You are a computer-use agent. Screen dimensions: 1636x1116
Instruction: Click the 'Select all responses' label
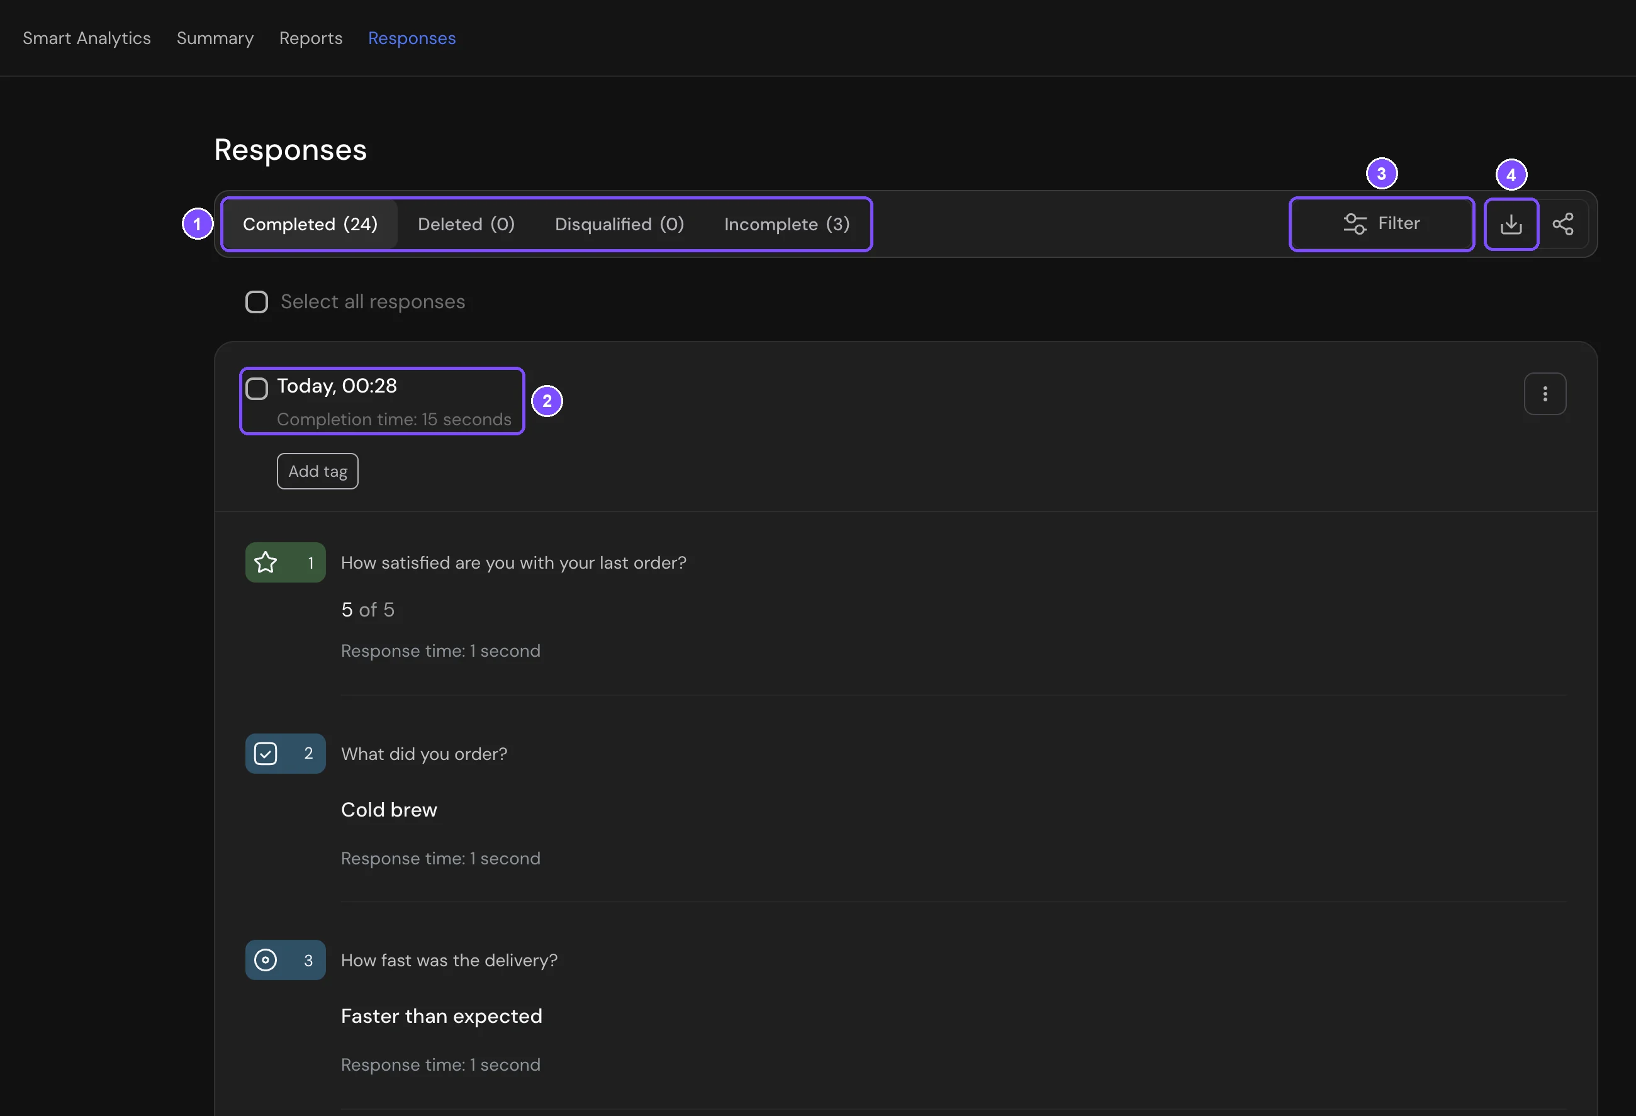click(373, 302)
